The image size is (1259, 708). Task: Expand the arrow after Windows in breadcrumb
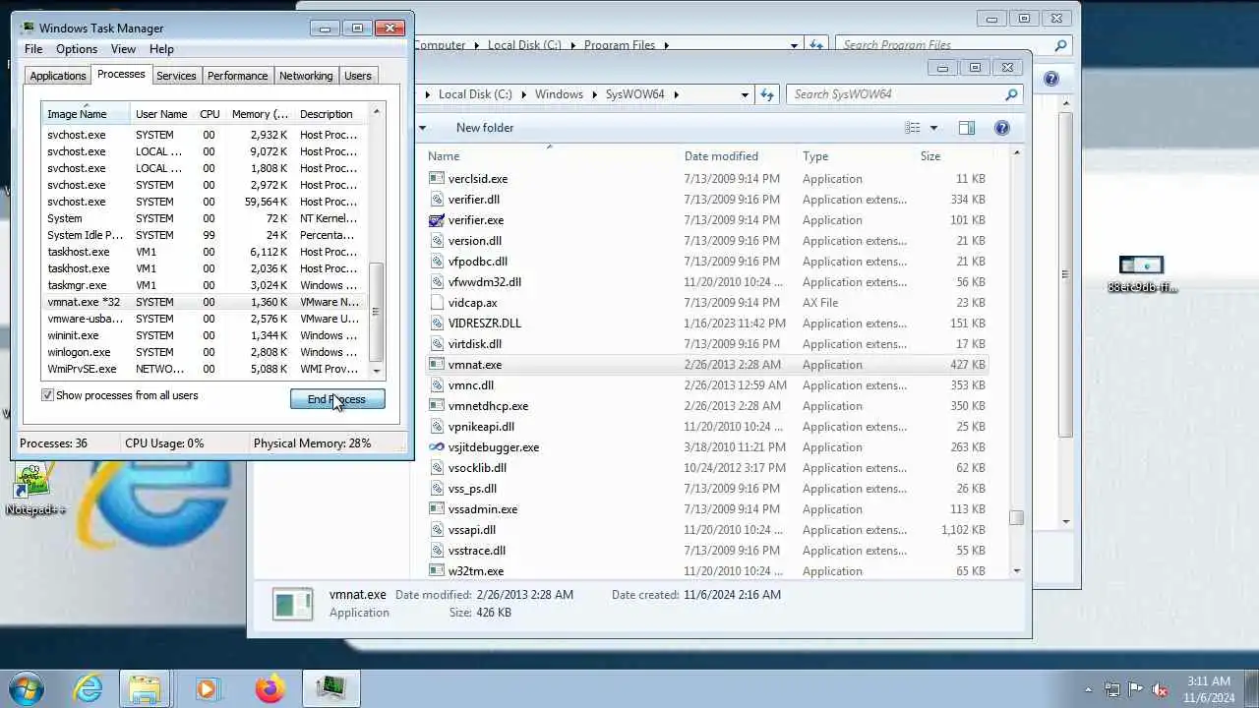[x=595, y=94]
